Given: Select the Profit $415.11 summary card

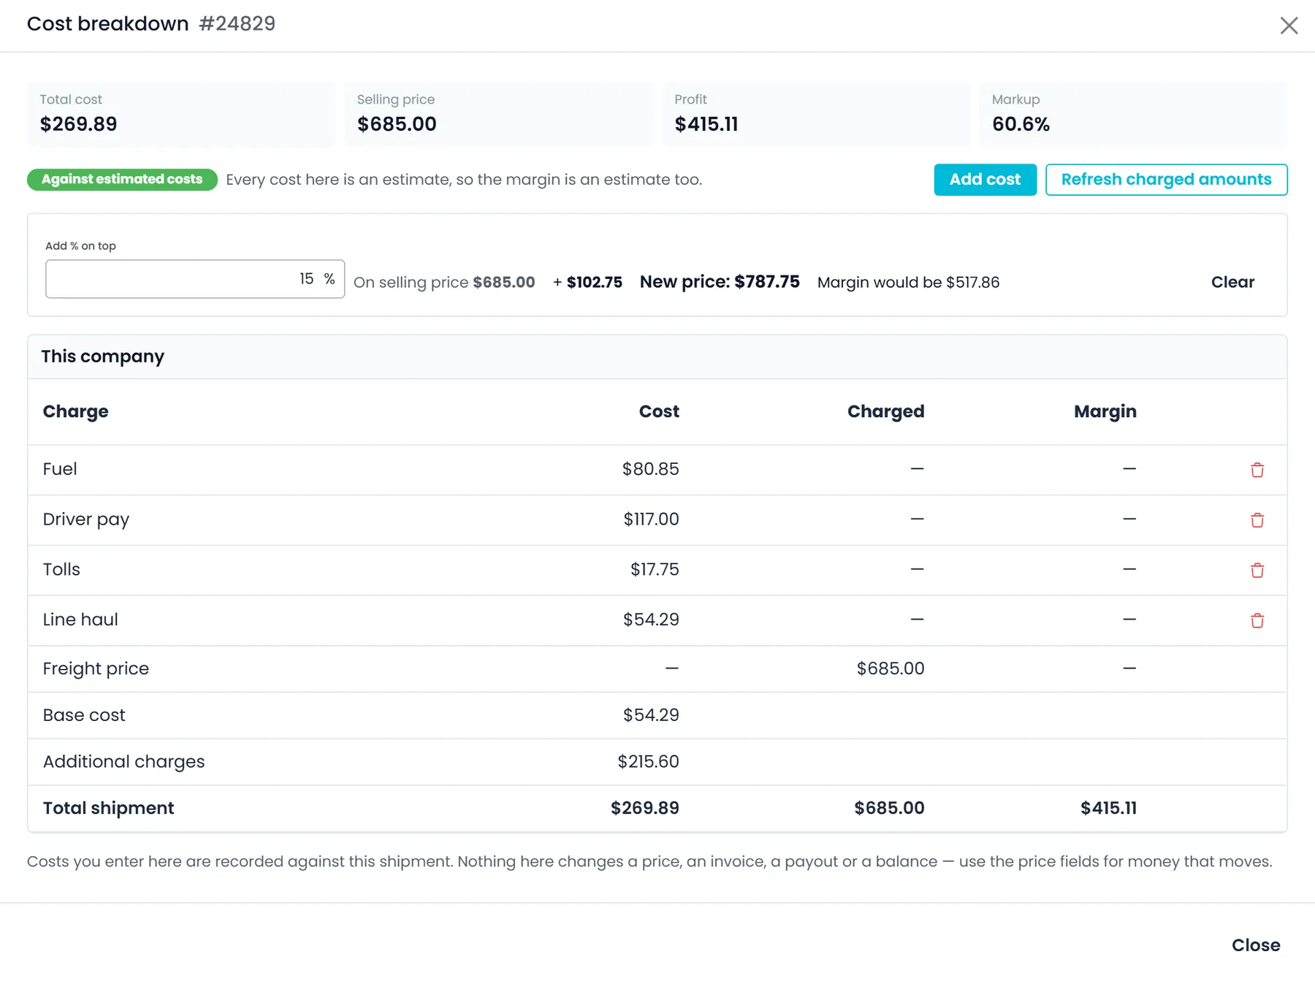Looking at the screenshot, I should (816, 114).
